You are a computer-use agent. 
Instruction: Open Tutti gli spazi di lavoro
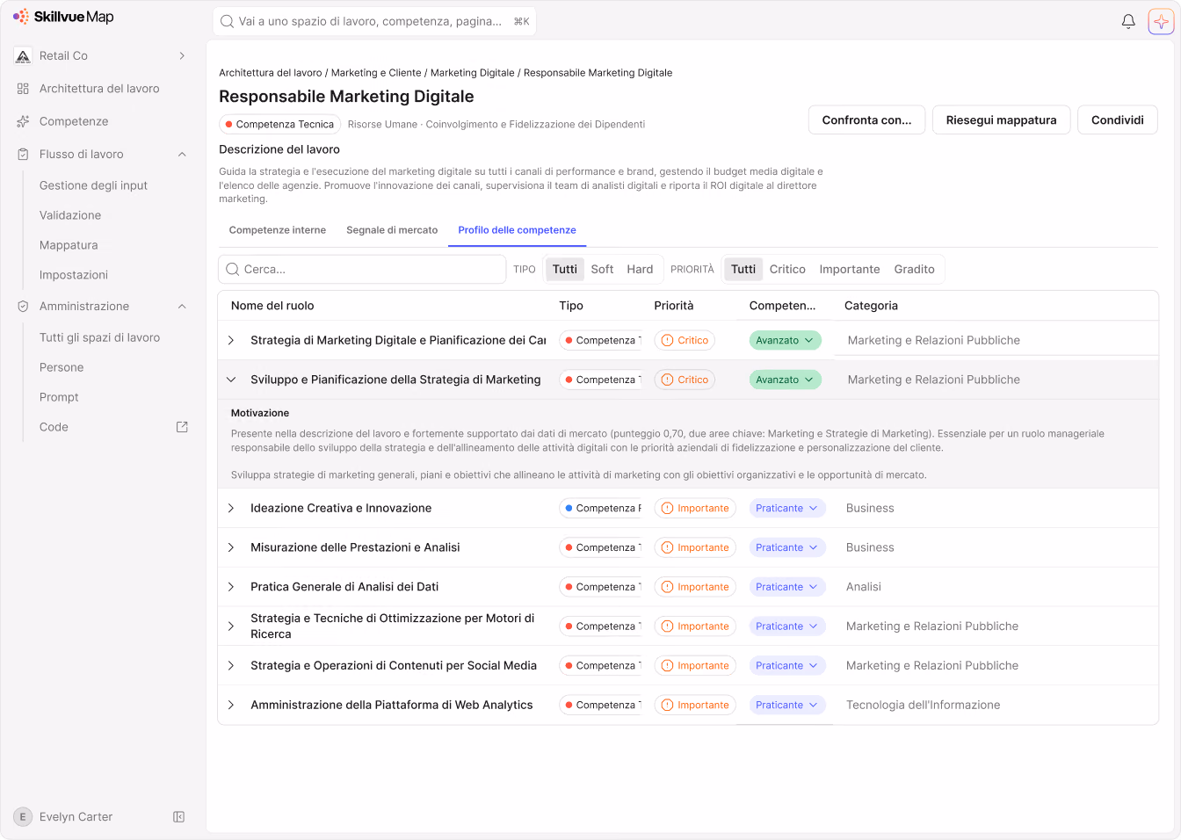tap(99, 337)
